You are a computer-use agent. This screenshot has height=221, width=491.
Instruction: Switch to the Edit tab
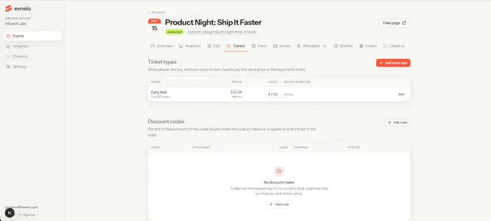click(x=214, y=46)
